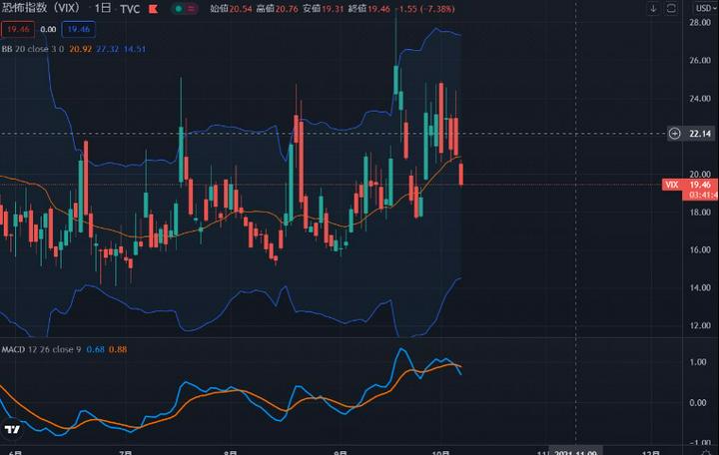Screen dimensions: 719x455
Task: Click the red 19.46 sell price box
Action: click(x=15, y=29)
